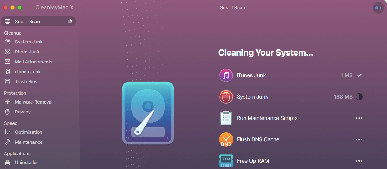
Task: Click the Applications section header
Action: [x=17, y=153]
